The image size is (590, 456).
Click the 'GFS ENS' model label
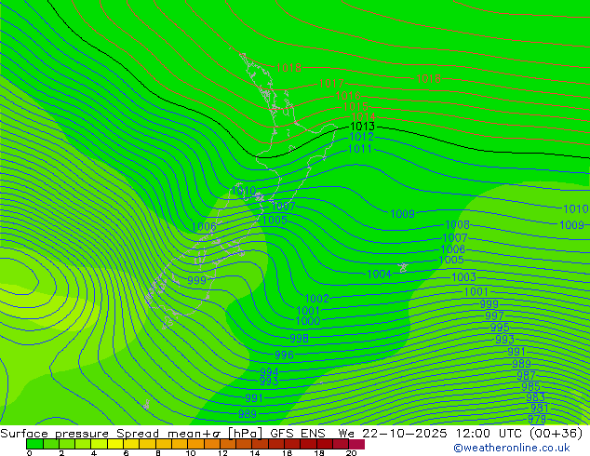(x=298, y=434)
